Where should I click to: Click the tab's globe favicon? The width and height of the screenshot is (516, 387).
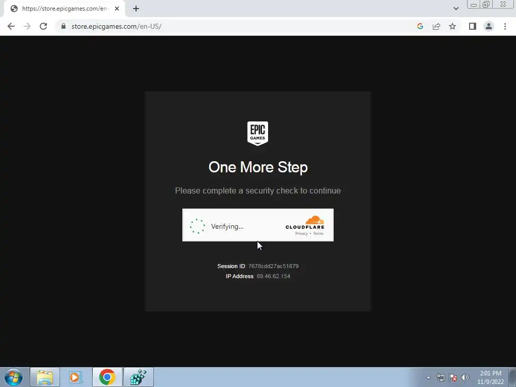pos(14,9)
